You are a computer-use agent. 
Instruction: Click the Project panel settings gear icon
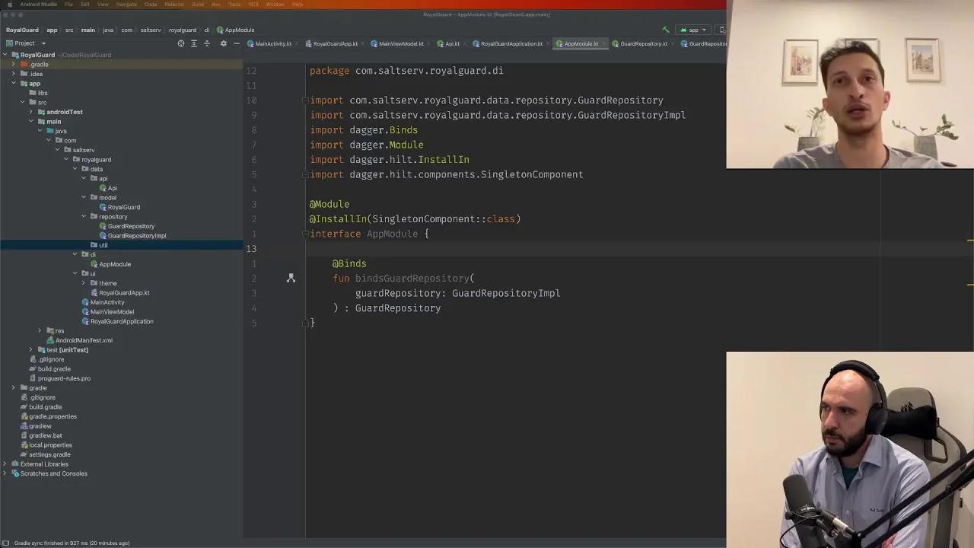(223, 43)
